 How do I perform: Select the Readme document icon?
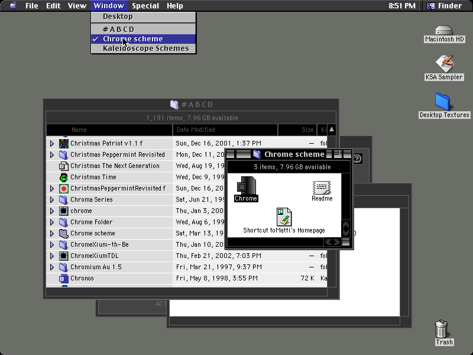(x=322, y=188)
